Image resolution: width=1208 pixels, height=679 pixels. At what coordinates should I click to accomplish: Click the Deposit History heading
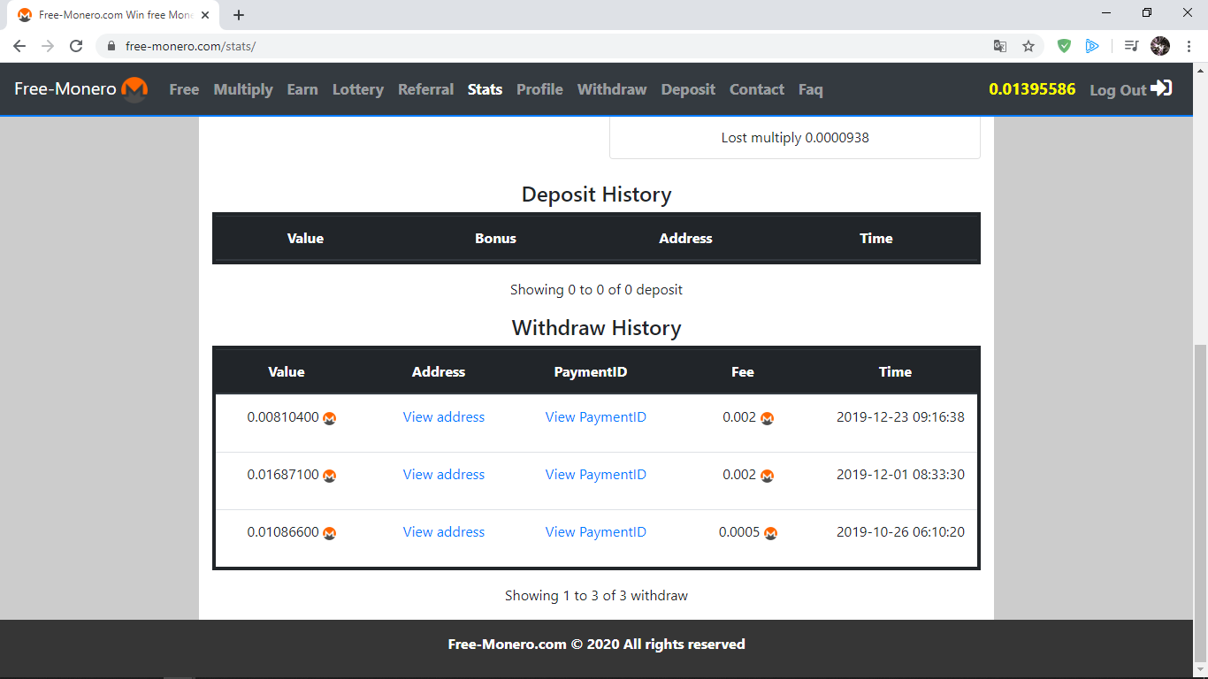pos(596,195)
